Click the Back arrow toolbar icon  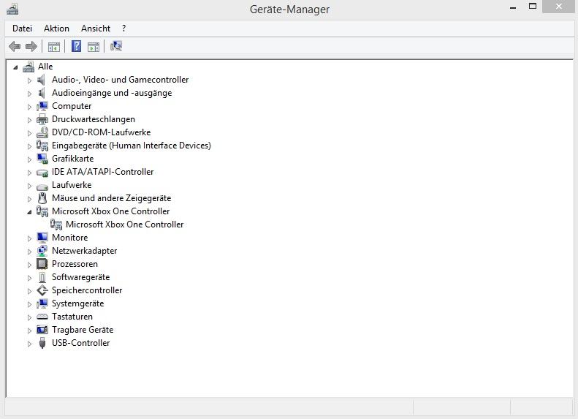click(15, 47)
